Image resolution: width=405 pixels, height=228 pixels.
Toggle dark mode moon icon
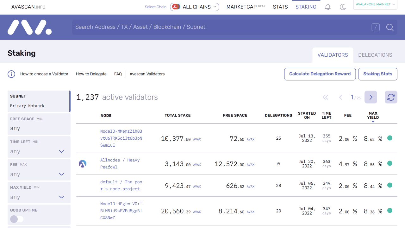coord(343,7)
